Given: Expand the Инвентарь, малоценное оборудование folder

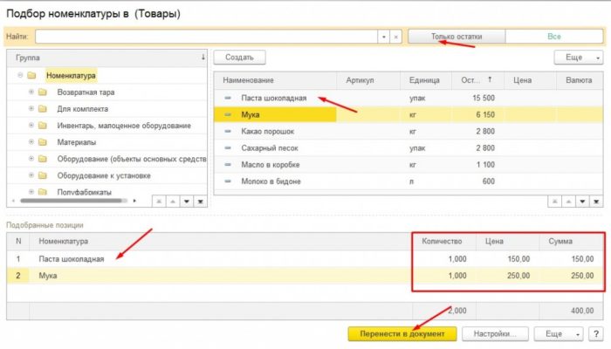Looking at the screenshot, I should click(x=31, y=126).
